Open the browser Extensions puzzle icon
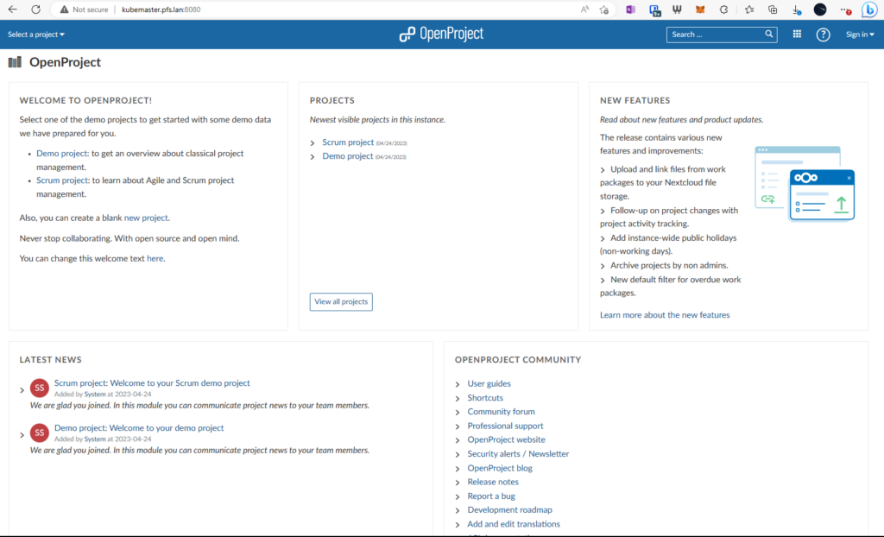884x537 pixels. coord(724,9)
